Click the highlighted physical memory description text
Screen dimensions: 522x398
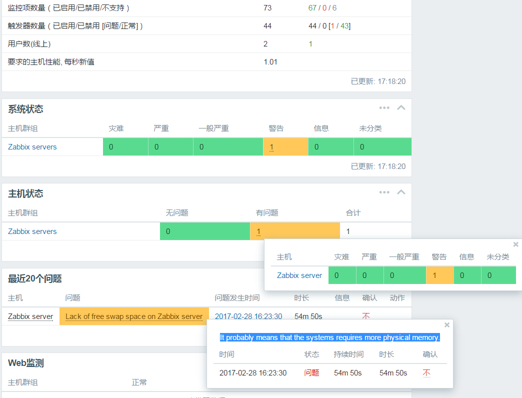point(329,337)
